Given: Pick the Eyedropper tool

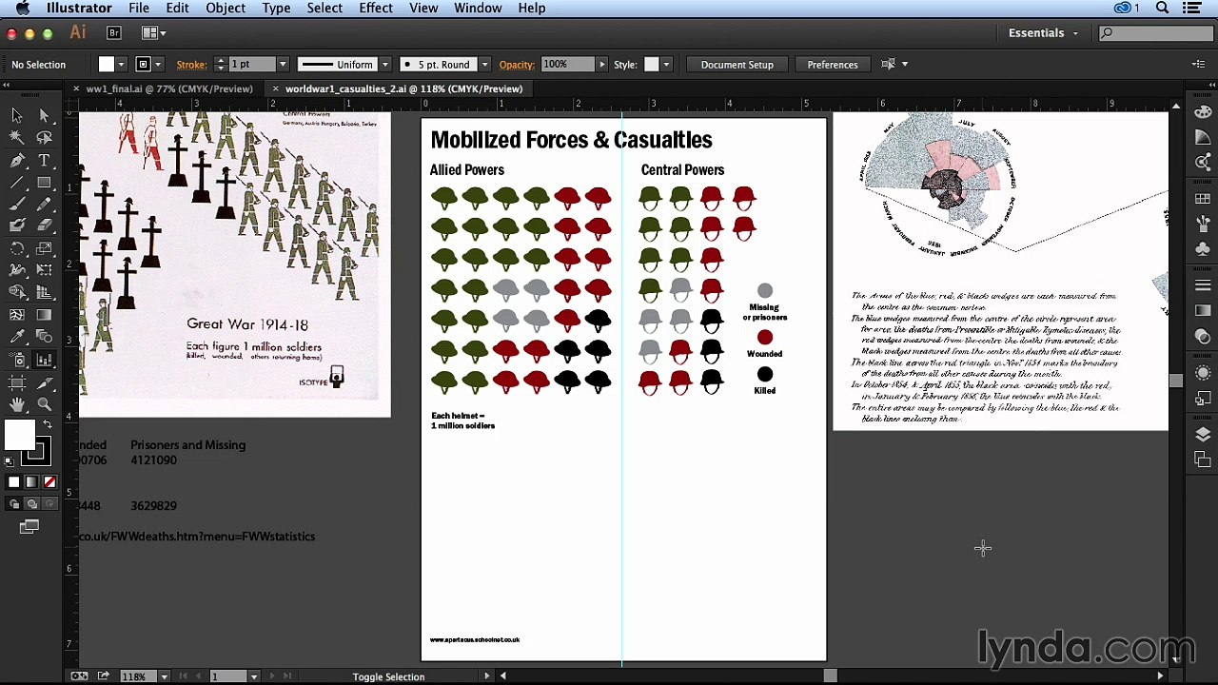Looking at the screenshot, I should [17, 337].
